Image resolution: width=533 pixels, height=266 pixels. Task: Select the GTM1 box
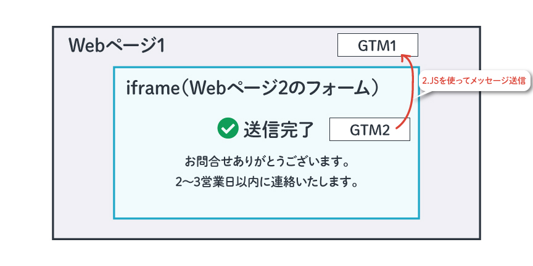click(378, 45)
